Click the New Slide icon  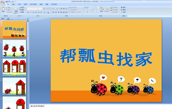pos(16,9)
